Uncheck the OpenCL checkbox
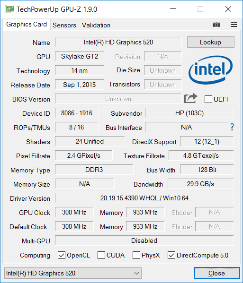243x283 pixels. (62, 255)
